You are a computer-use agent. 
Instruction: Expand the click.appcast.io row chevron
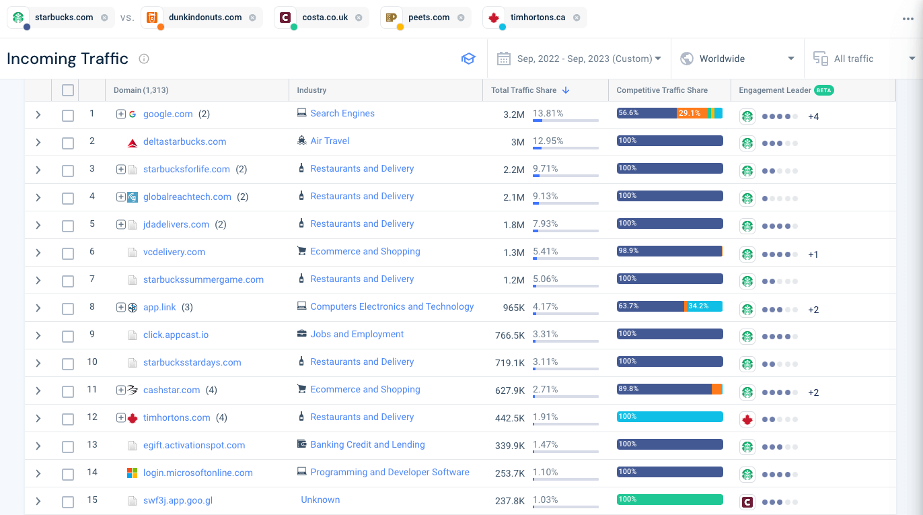[38, 336]
